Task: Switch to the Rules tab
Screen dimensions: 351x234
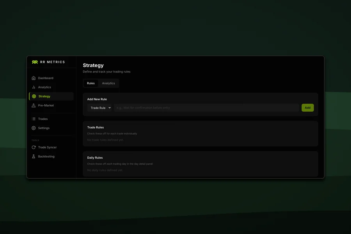Action: tap(90, 83)
